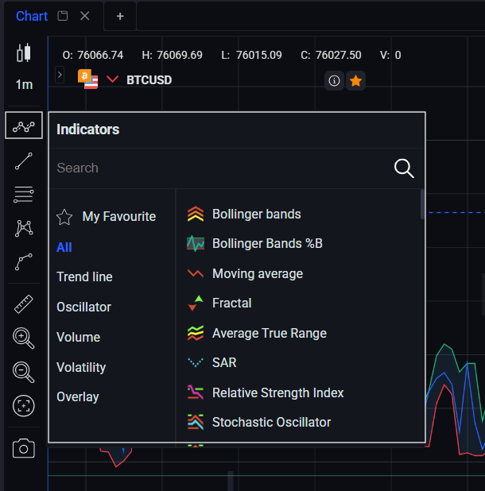Click the Bollinger bands orange chevrons icon

click(196, 215)
